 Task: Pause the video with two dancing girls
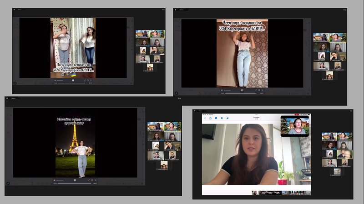click(73, 80)
